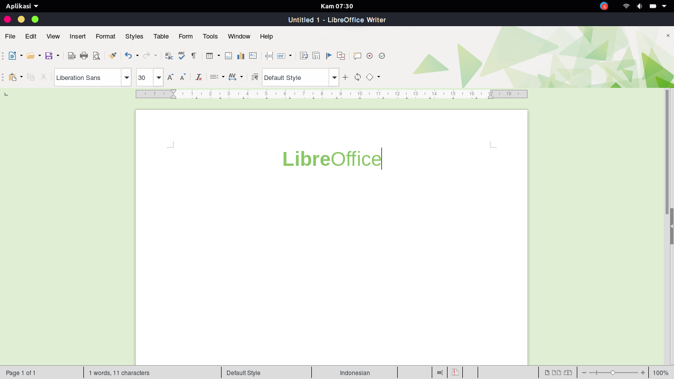Create a new document via New icon
This screenshot has width=674, height=379.
click(12, 56)
